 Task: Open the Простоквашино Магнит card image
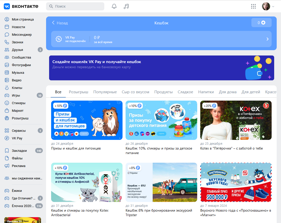coord(236,182)
